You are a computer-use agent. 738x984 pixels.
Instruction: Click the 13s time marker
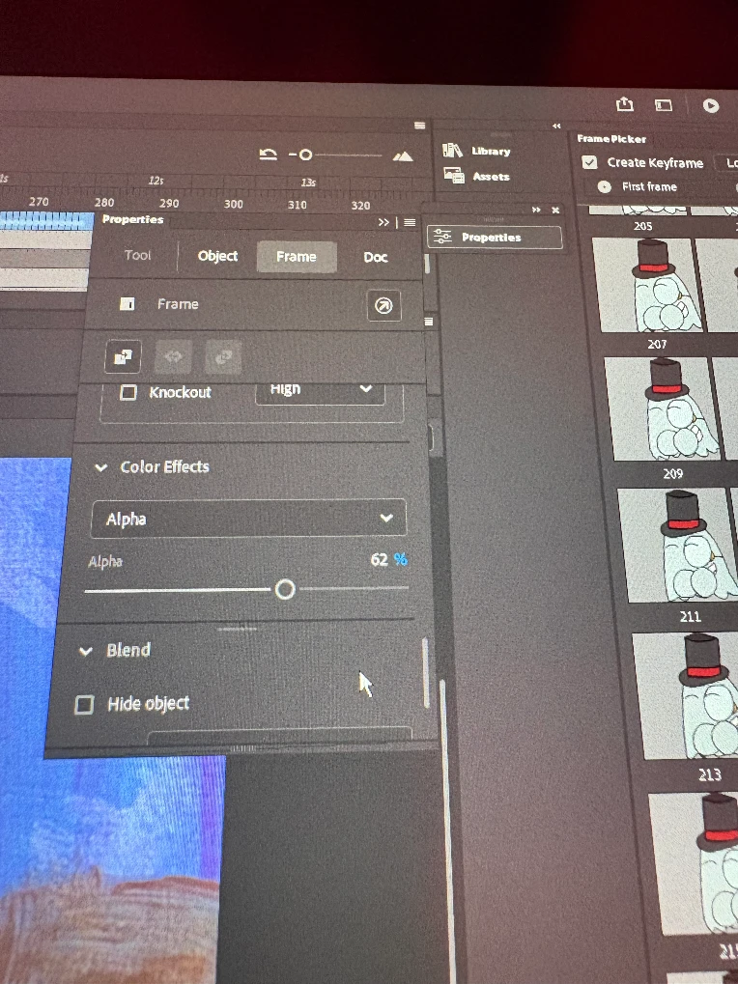(x=307, y=183)
